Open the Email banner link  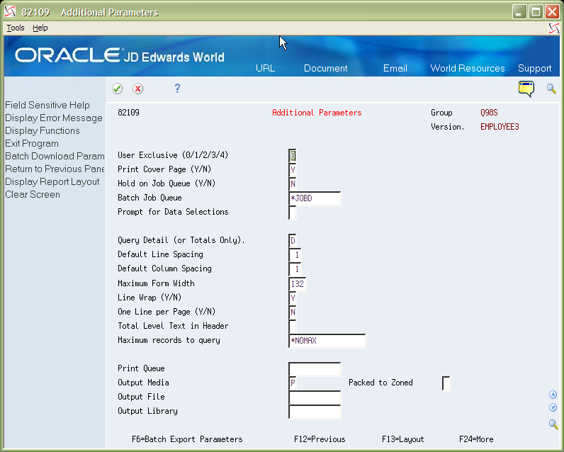(395, 68)
